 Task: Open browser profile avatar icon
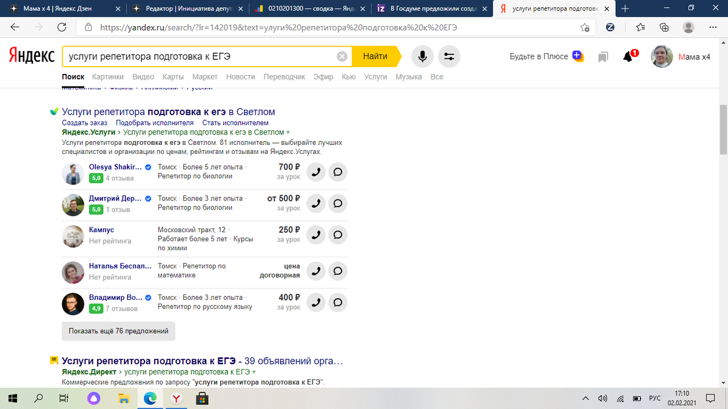[x=689, y=27]
